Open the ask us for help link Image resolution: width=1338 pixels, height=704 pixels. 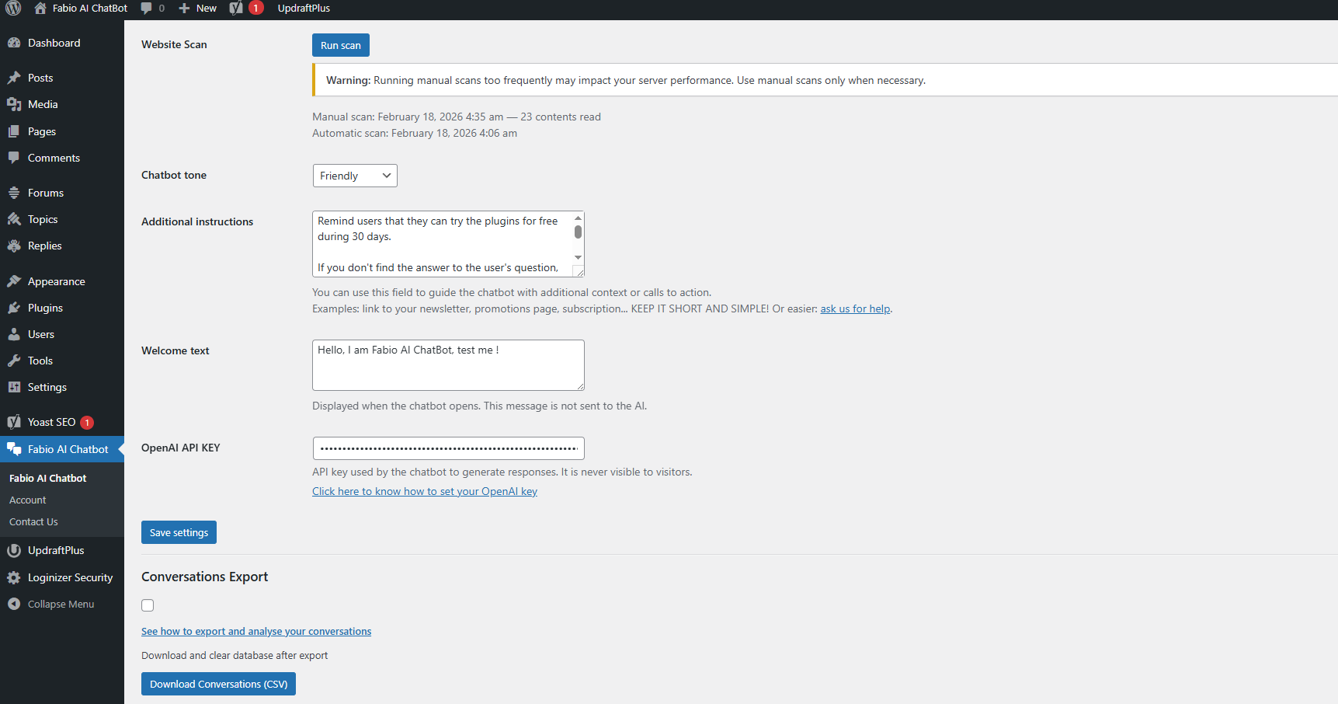(x=854, y=308)
